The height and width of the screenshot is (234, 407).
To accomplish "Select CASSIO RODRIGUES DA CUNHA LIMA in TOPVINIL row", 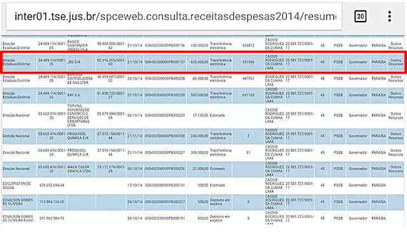I will (x=275, y=115).
